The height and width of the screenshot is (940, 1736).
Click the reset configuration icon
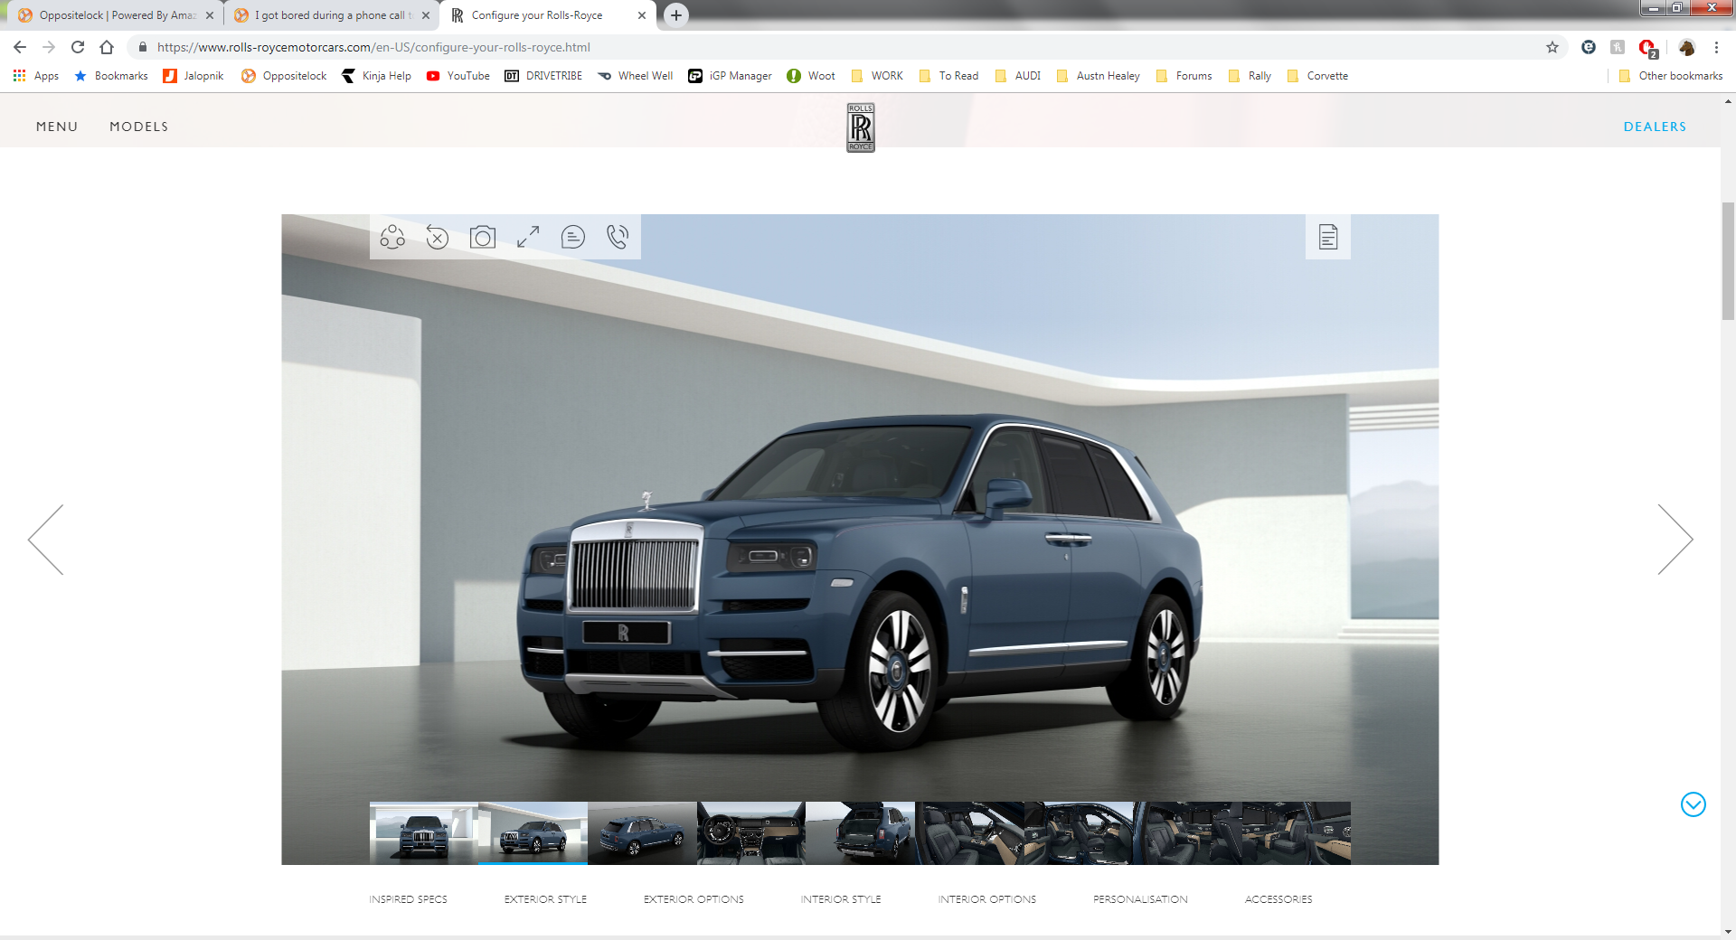click(x=438, y=237)
